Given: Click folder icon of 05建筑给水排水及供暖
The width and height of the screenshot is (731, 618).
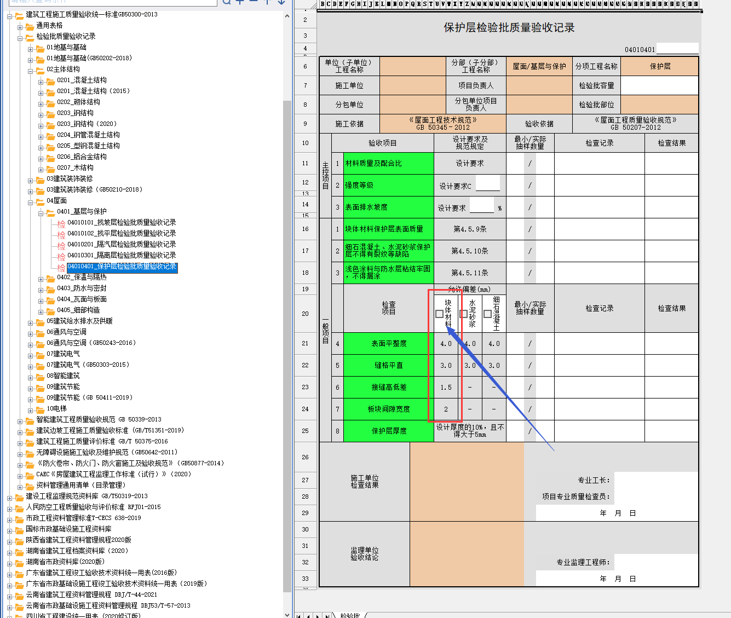Looking at the screenshot, I should point(40,321).
